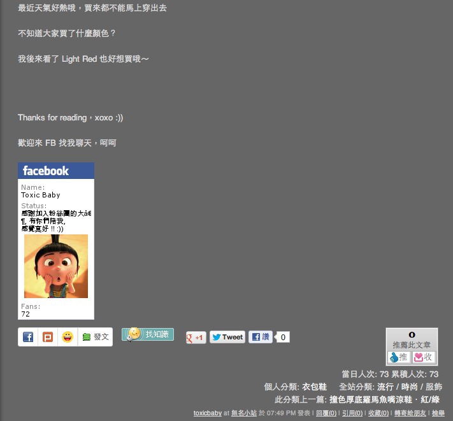453x421 pixels.
Task: Open the 無名小站 link
Action: (244, 413)
